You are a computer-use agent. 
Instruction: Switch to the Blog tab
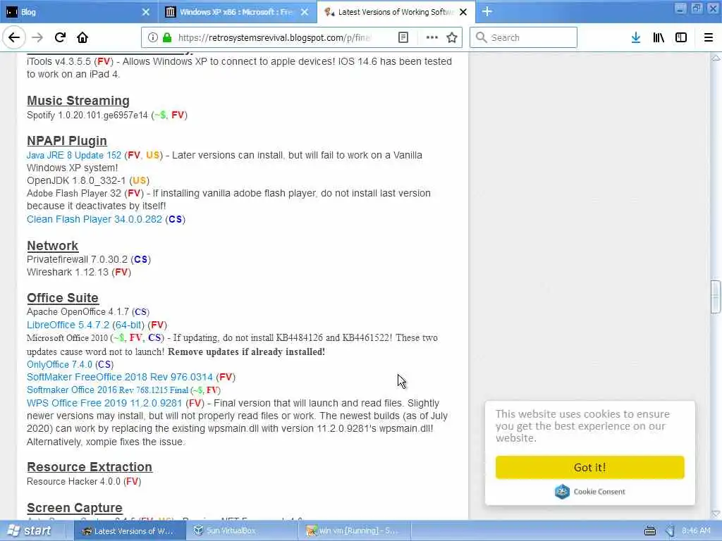click(x=79, y=12)
